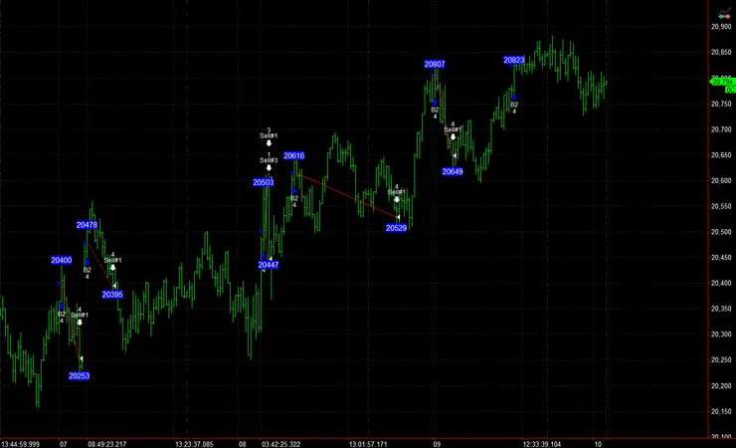Click the Sell#1 marker above Sell#3
This screenshot has width=736, height=448.
click(x=269, y=136)
